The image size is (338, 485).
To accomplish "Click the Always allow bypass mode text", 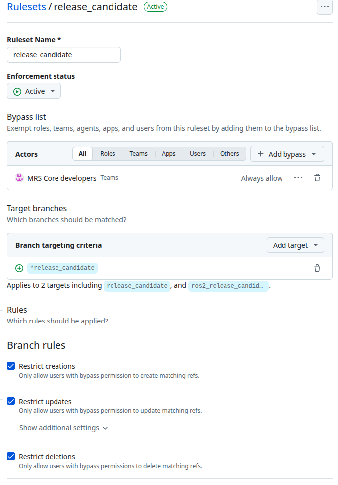I will [262, 178].
